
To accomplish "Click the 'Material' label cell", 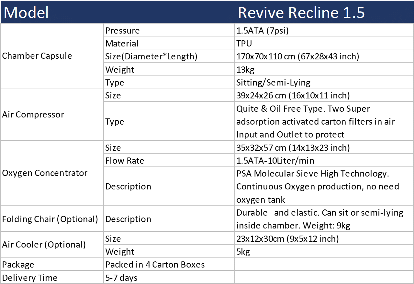I will tap(169, 43).
